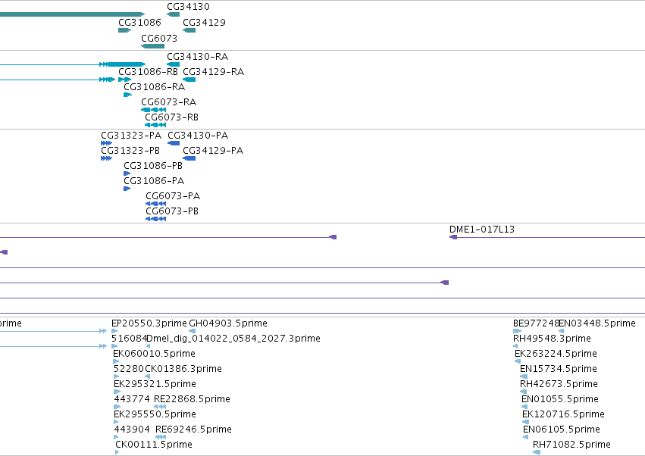This screenshot has height=456, width=645.
Task: Select protein CG31086-PB
Action: point(127,173)
